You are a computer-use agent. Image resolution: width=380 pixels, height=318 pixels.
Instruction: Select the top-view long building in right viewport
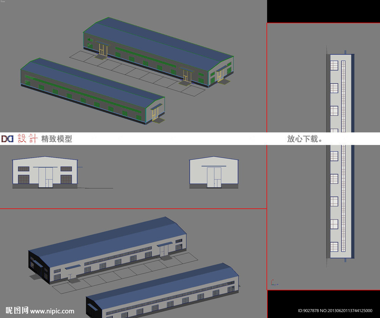click(340, 156)
